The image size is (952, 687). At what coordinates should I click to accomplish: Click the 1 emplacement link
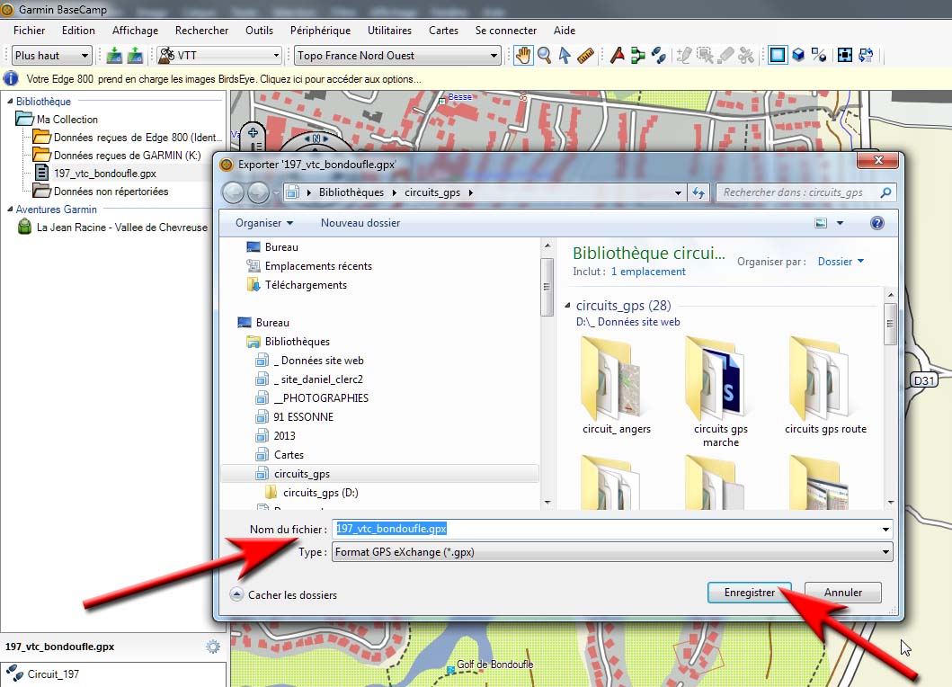(648, 272)
